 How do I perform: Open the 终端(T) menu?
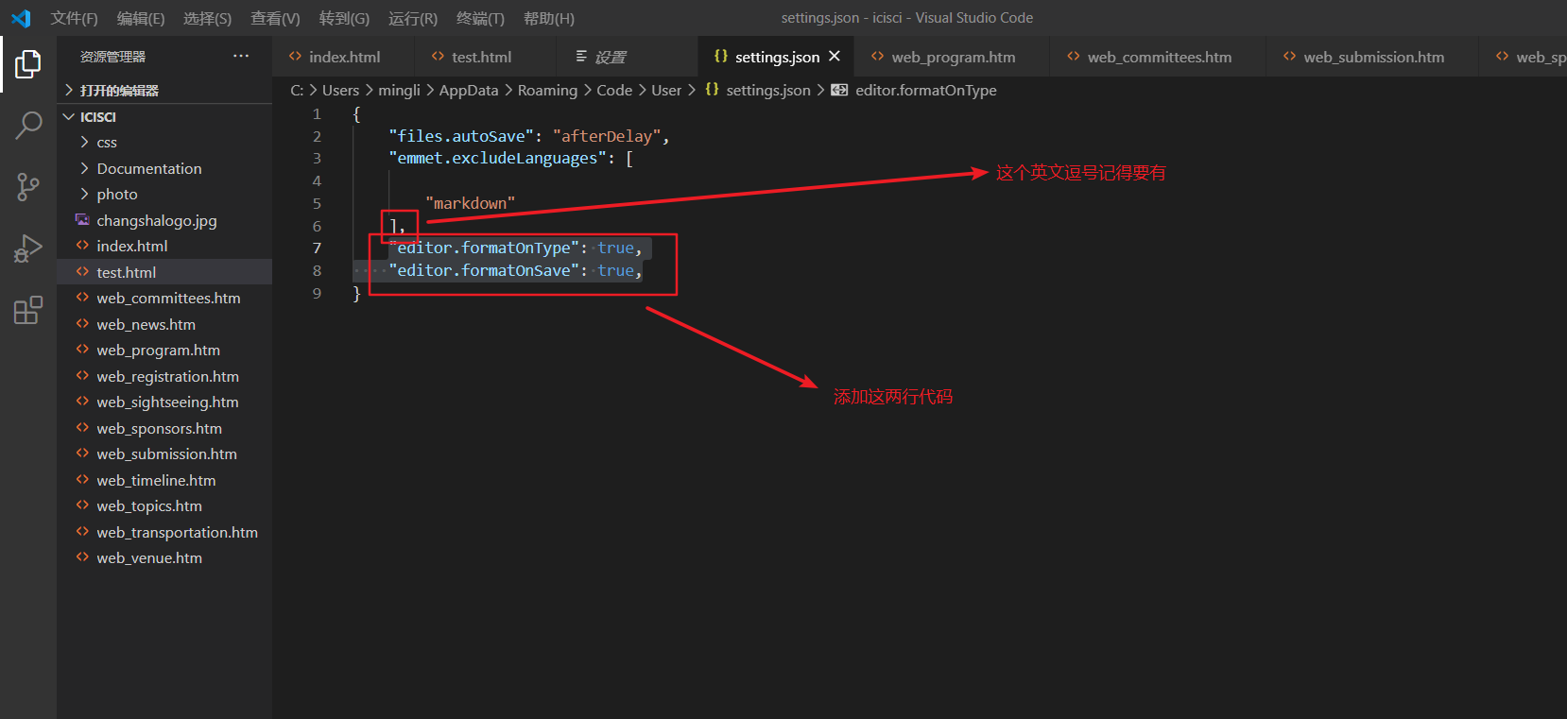pyautogui.click(x=480, y=18)
